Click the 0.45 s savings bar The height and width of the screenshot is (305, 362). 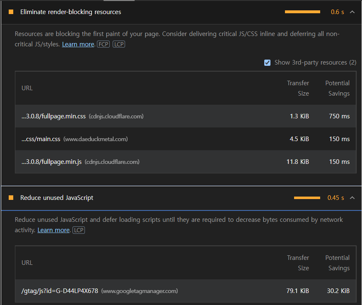pyautogui.click(x=307, y=198)
